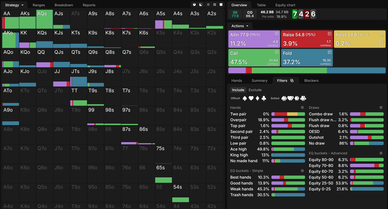388x209 pixels.
Task: Open the Reports tab
Action: click(89, 5)
